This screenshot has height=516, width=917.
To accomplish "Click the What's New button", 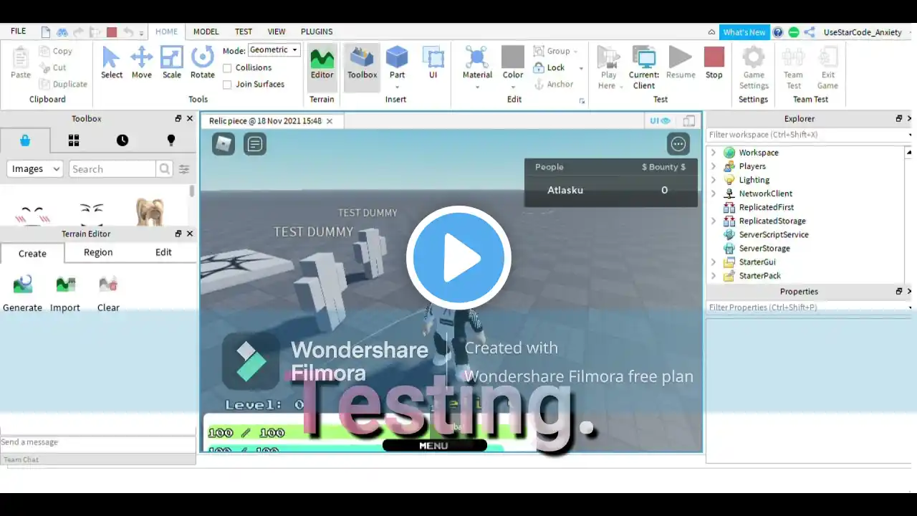I will [744, 32].
